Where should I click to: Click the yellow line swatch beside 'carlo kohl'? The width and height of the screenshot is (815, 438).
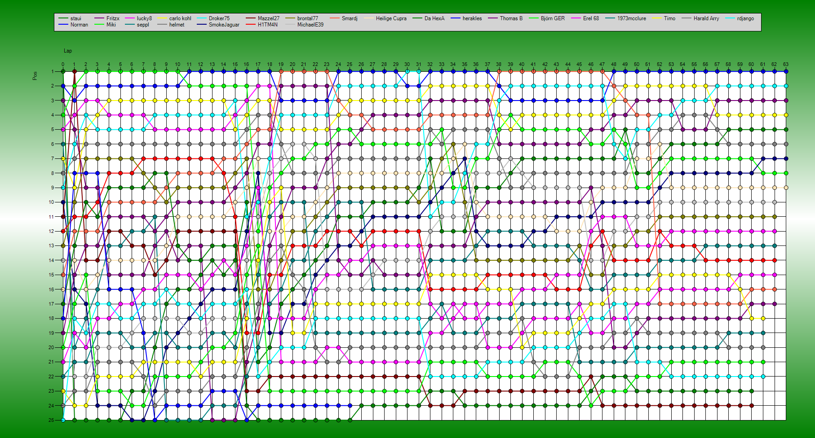(x=162, y=18)
